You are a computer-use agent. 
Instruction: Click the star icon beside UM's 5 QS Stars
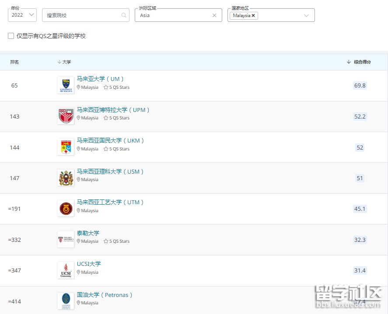pyautogui.click(x=105, y=87)
